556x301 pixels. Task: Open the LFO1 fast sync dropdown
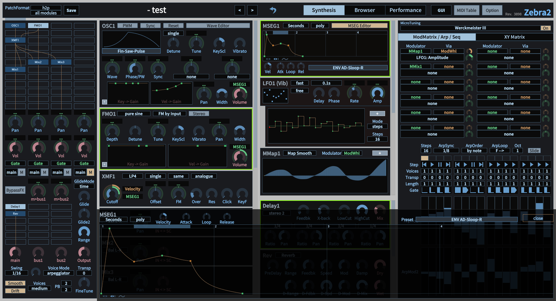coord(300,83)
